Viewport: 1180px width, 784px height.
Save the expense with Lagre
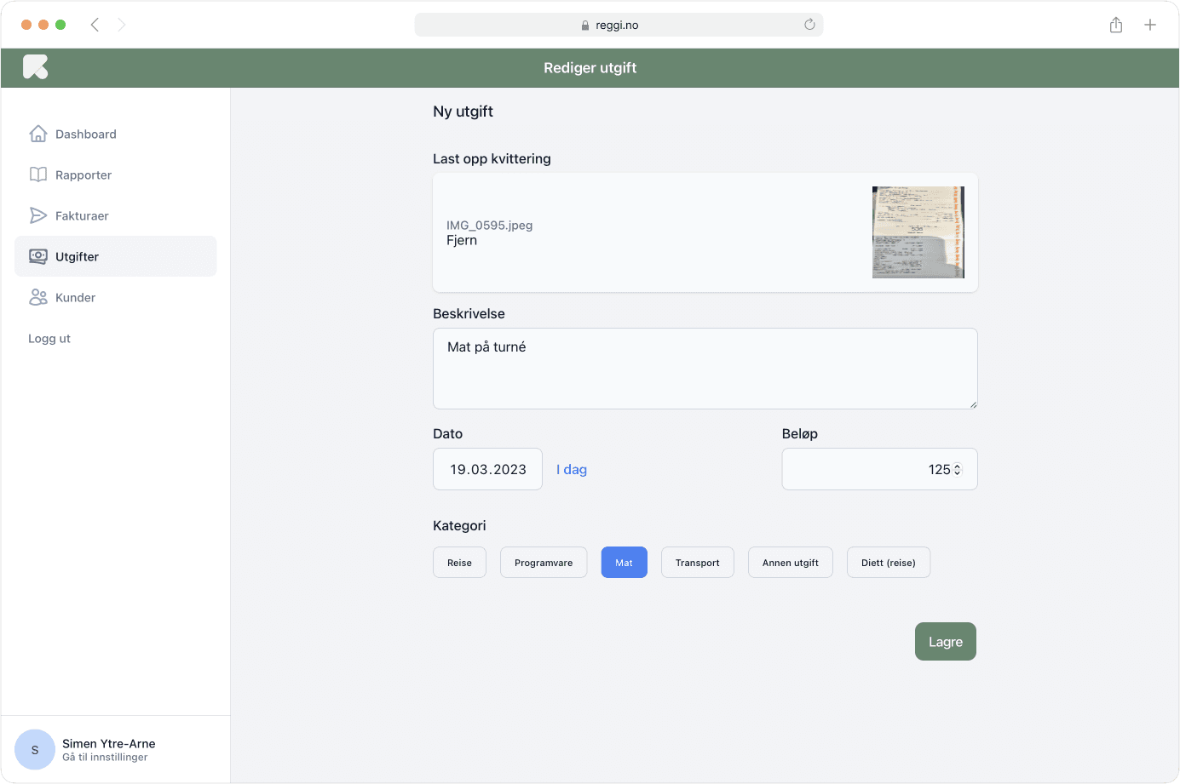[945, 642]
